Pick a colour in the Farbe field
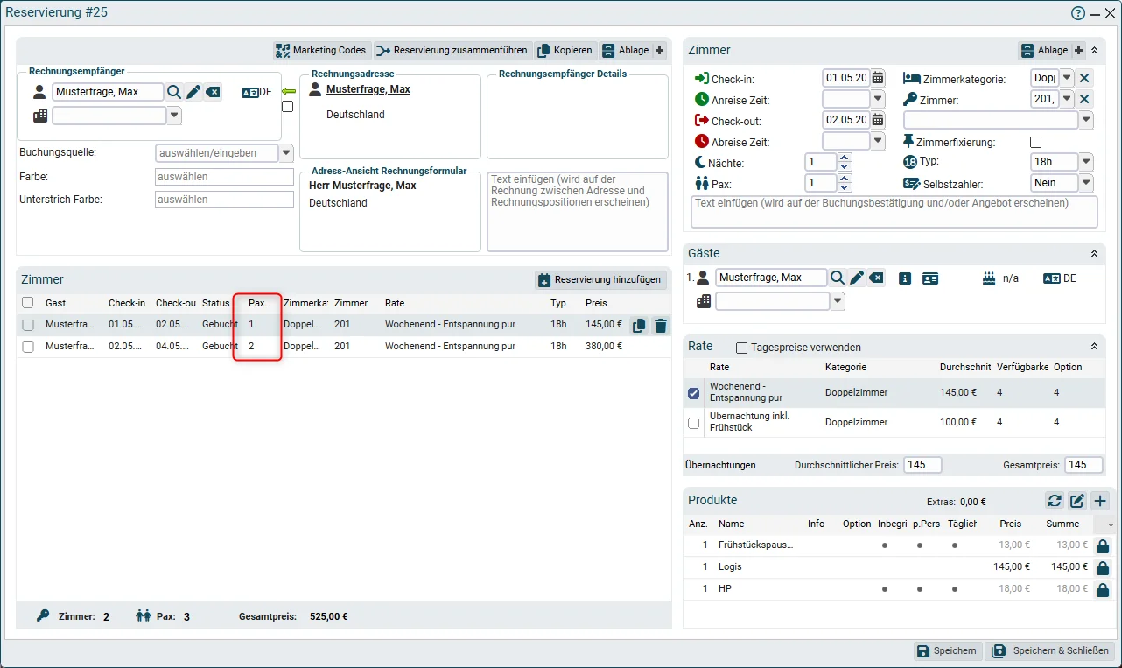The width and height of the screenshot is (1122, 668). [224, 177]
